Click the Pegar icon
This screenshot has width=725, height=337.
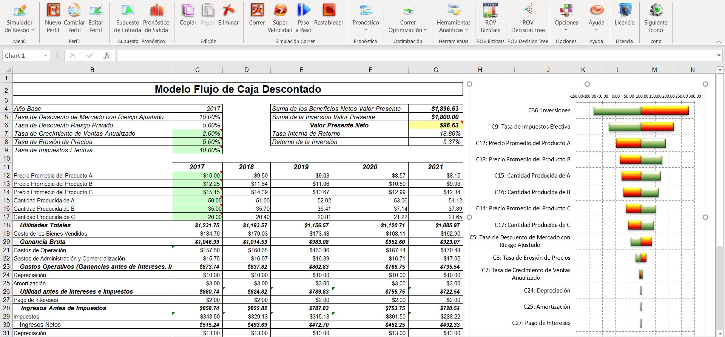coord(207,15)
